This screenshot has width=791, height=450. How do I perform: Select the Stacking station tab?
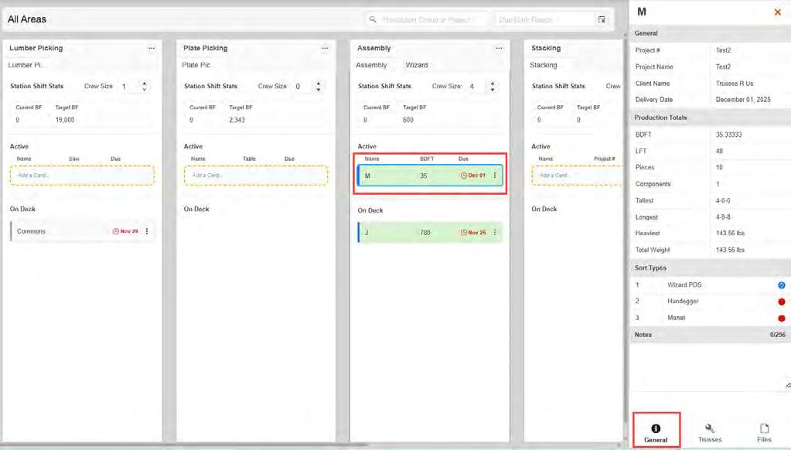pos(544,65)
